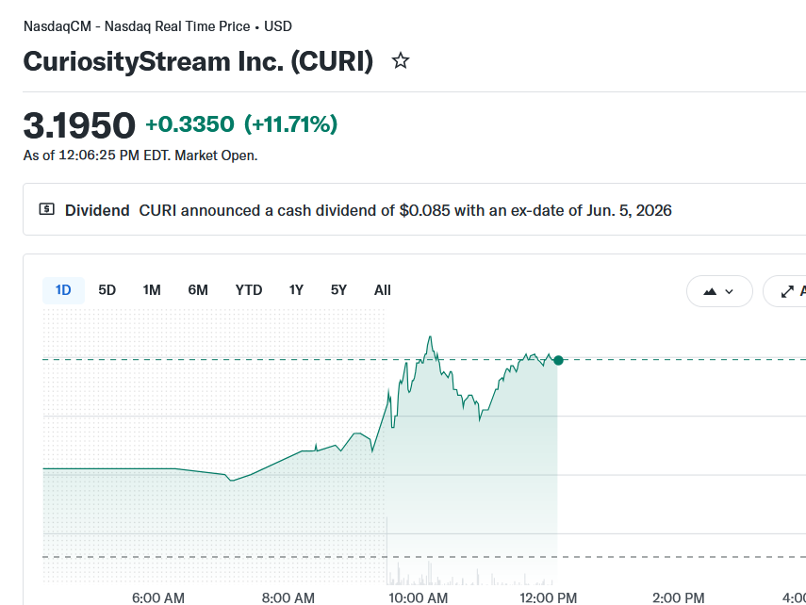The image size is (806, 605).
Task: Click the NasdaqCM Real Time Price label
Action: click(157, 26)
